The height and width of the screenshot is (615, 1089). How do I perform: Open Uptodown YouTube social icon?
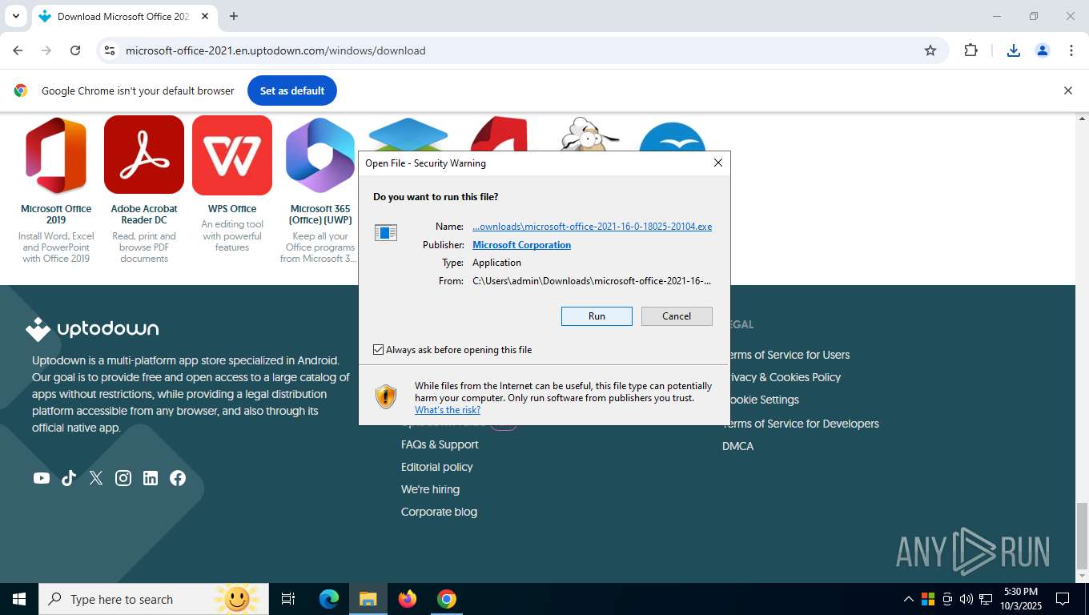[42, 478]
